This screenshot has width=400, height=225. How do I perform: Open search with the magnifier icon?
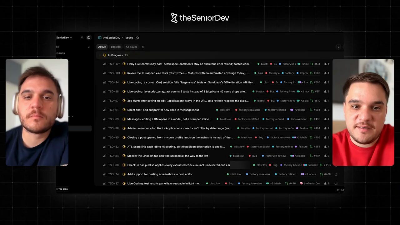pyautogui.click(x=82, y=38)
